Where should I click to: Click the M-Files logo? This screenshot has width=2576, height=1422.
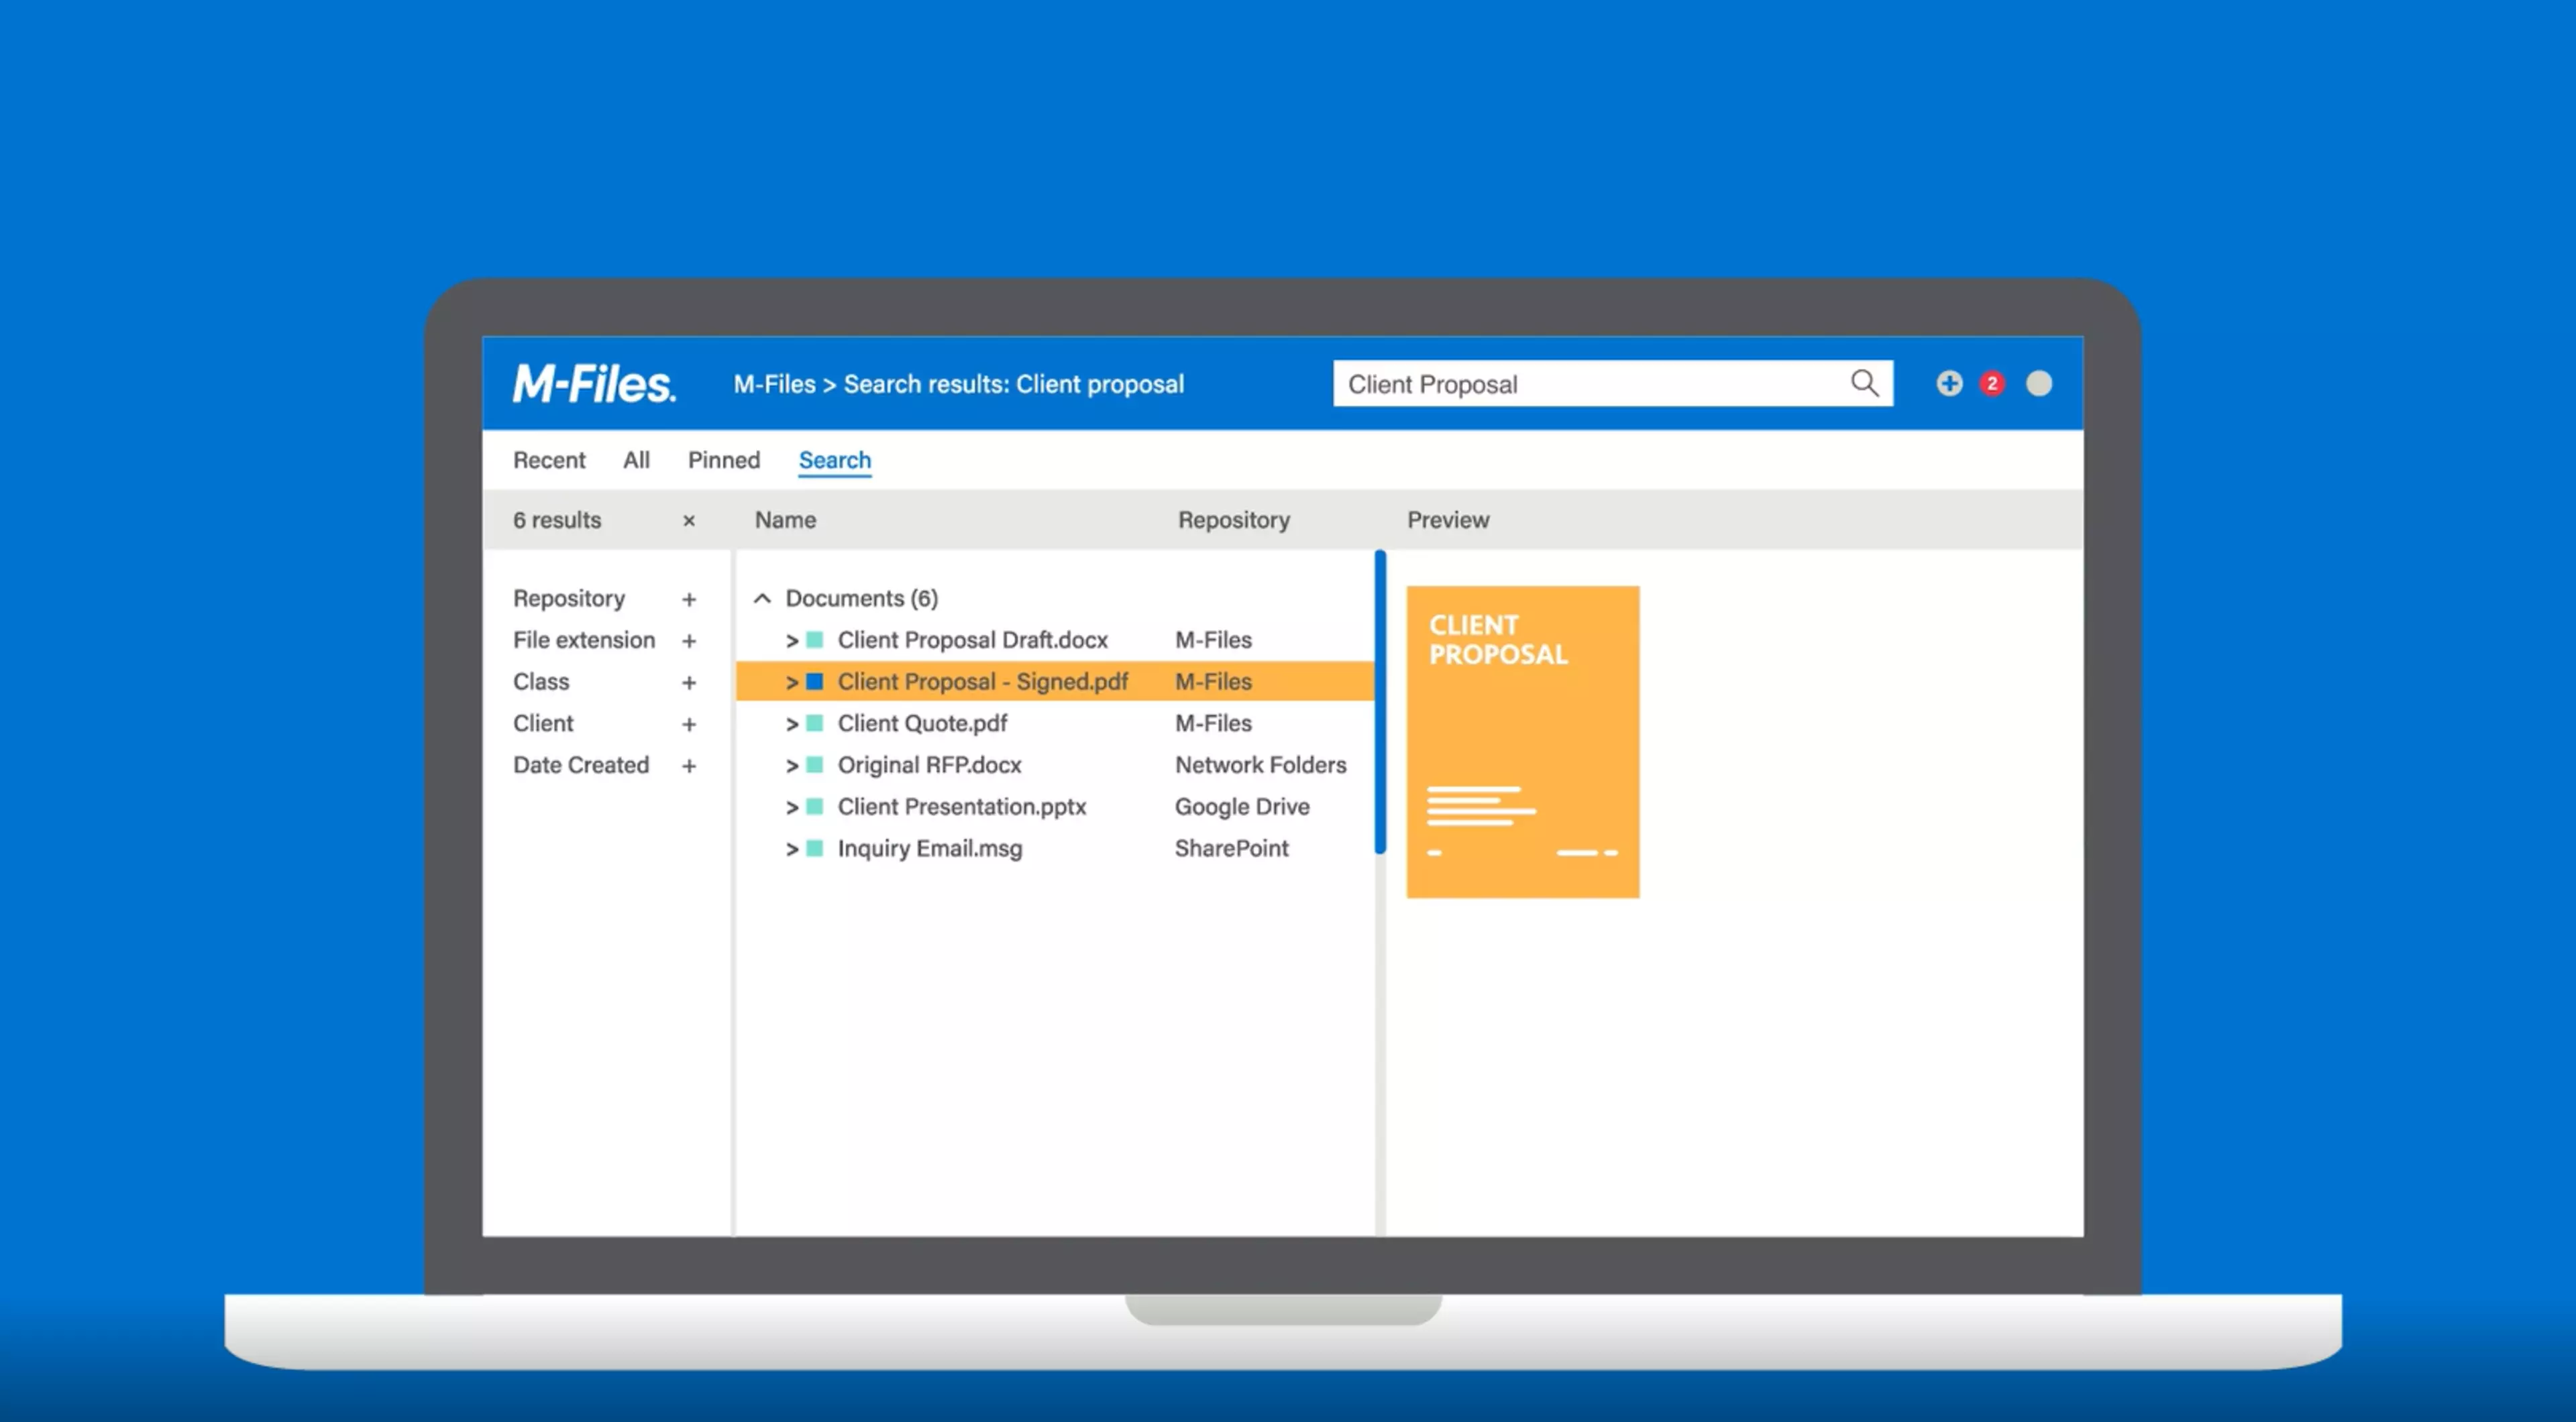[x=594, y=383]
